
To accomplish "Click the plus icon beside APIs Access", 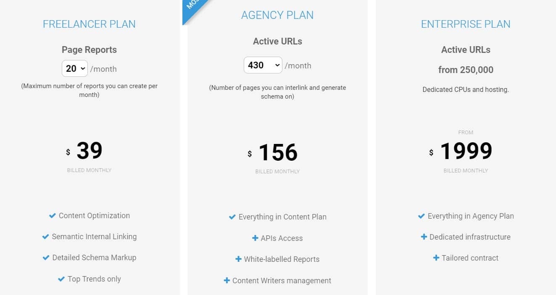I will coord(255,238).
